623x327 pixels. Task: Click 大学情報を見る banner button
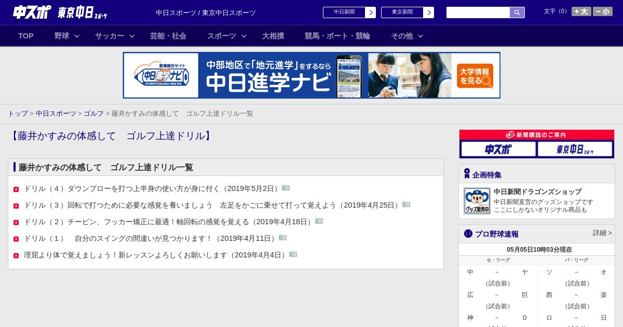[x=475, y=76]
